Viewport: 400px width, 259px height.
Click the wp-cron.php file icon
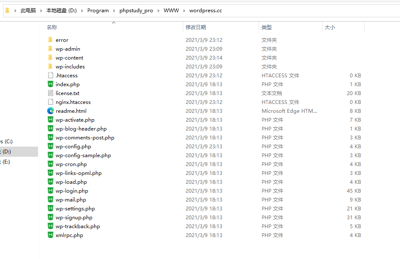point(51,164)
